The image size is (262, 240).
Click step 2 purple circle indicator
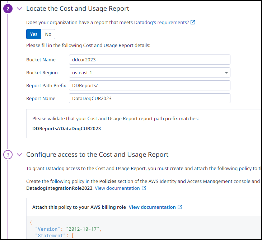pos(8,9)
